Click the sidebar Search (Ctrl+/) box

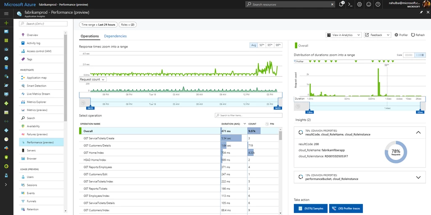point(43,24)
